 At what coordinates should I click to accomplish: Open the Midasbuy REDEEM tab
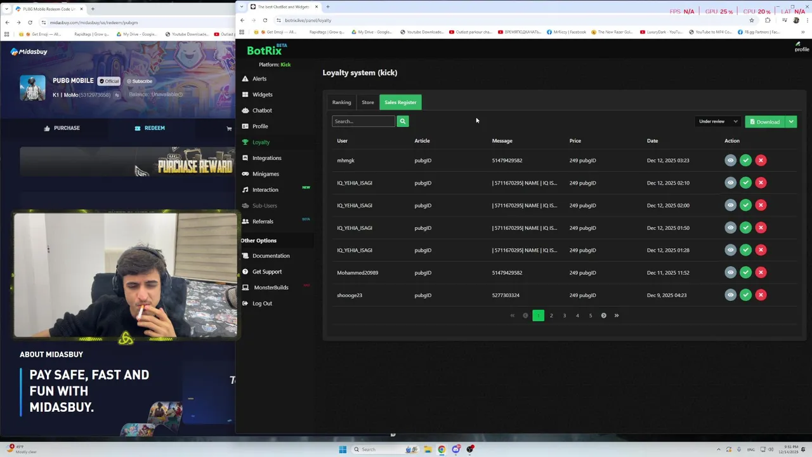click(150, 128)
